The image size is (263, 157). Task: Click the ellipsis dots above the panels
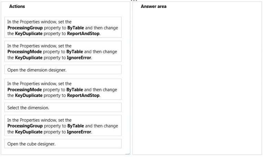click(134, 1)
